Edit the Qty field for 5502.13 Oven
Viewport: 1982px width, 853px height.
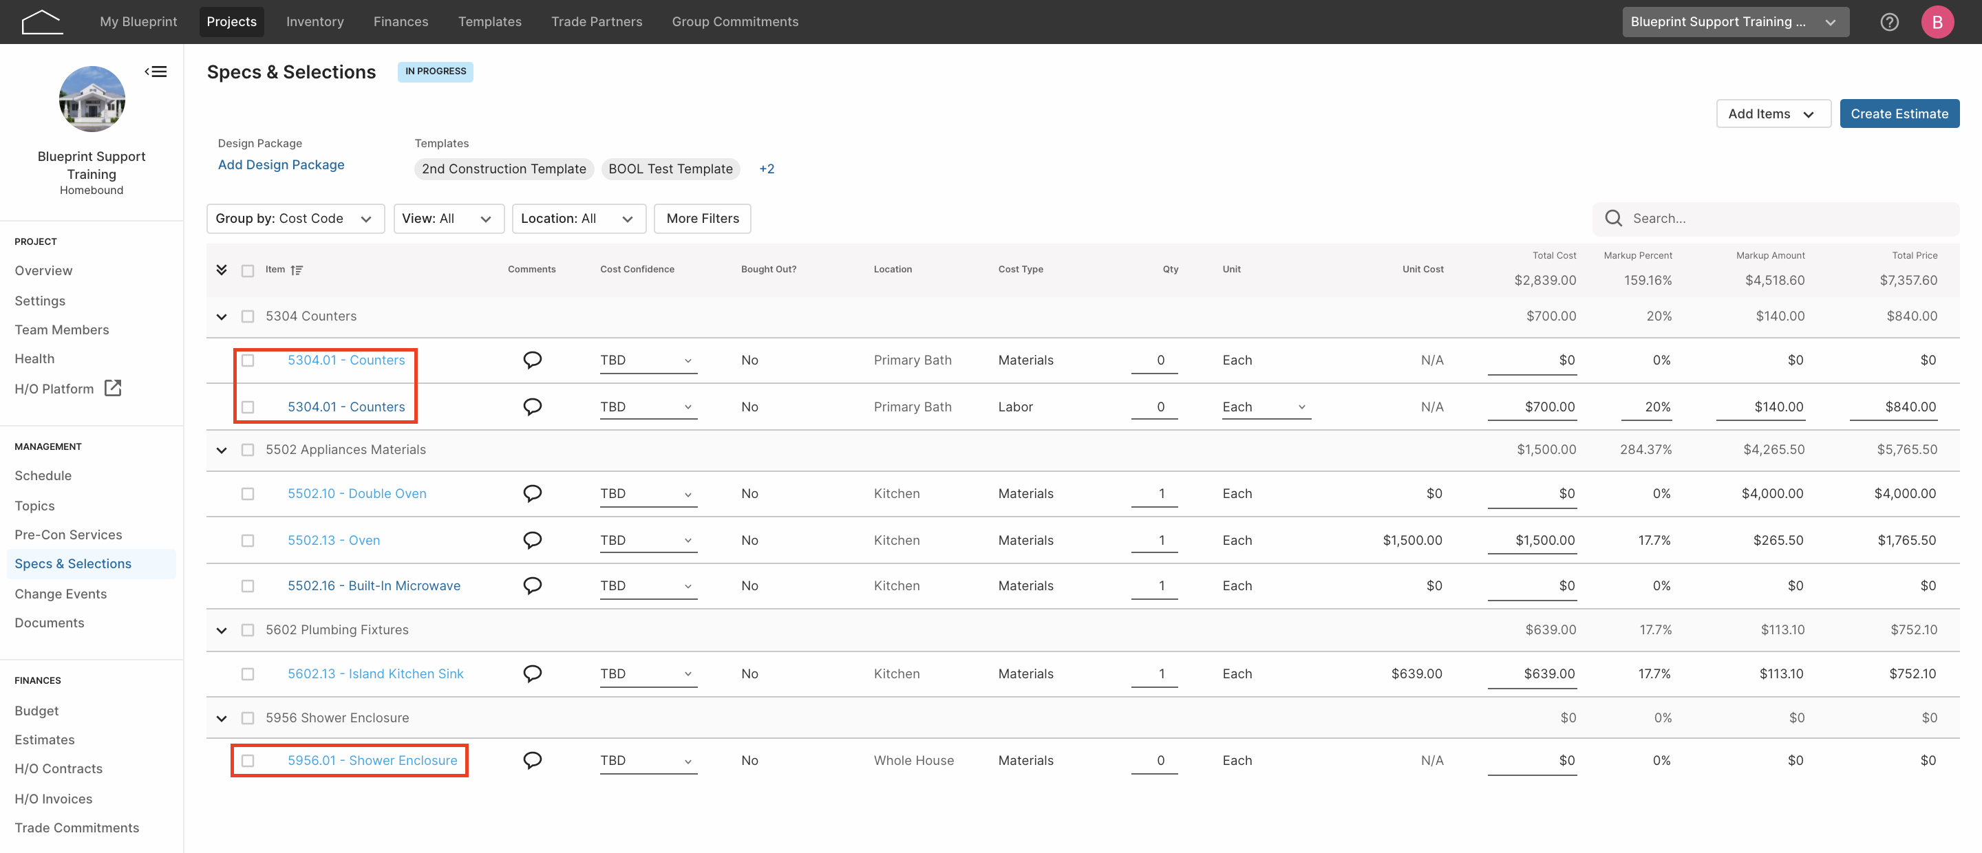pos(1154,540)
